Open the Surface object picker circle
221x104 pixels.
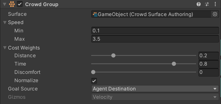coord(215,14)
